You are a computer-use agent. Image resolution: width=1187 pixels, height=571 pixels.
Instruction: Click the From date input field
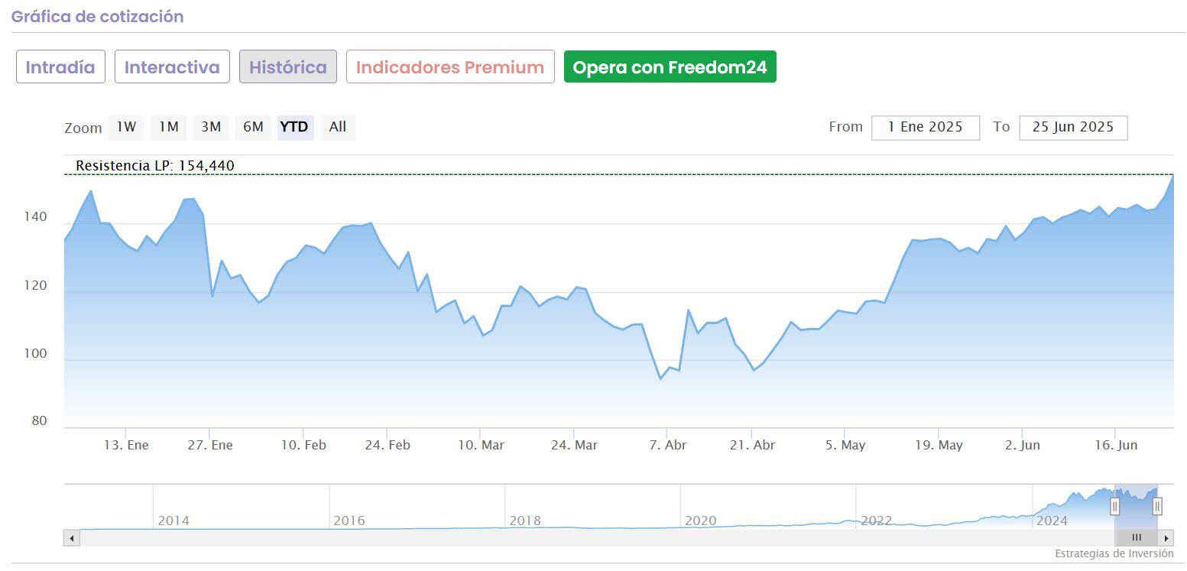coord(925,128)
